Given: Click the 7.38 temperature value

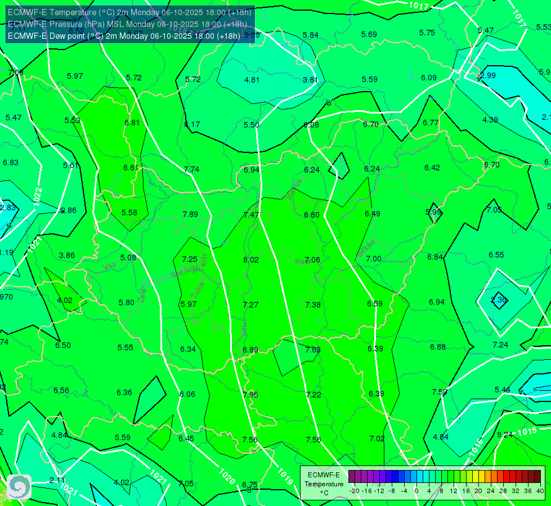Looking at the screenshot, I should (x=313, y=305).
